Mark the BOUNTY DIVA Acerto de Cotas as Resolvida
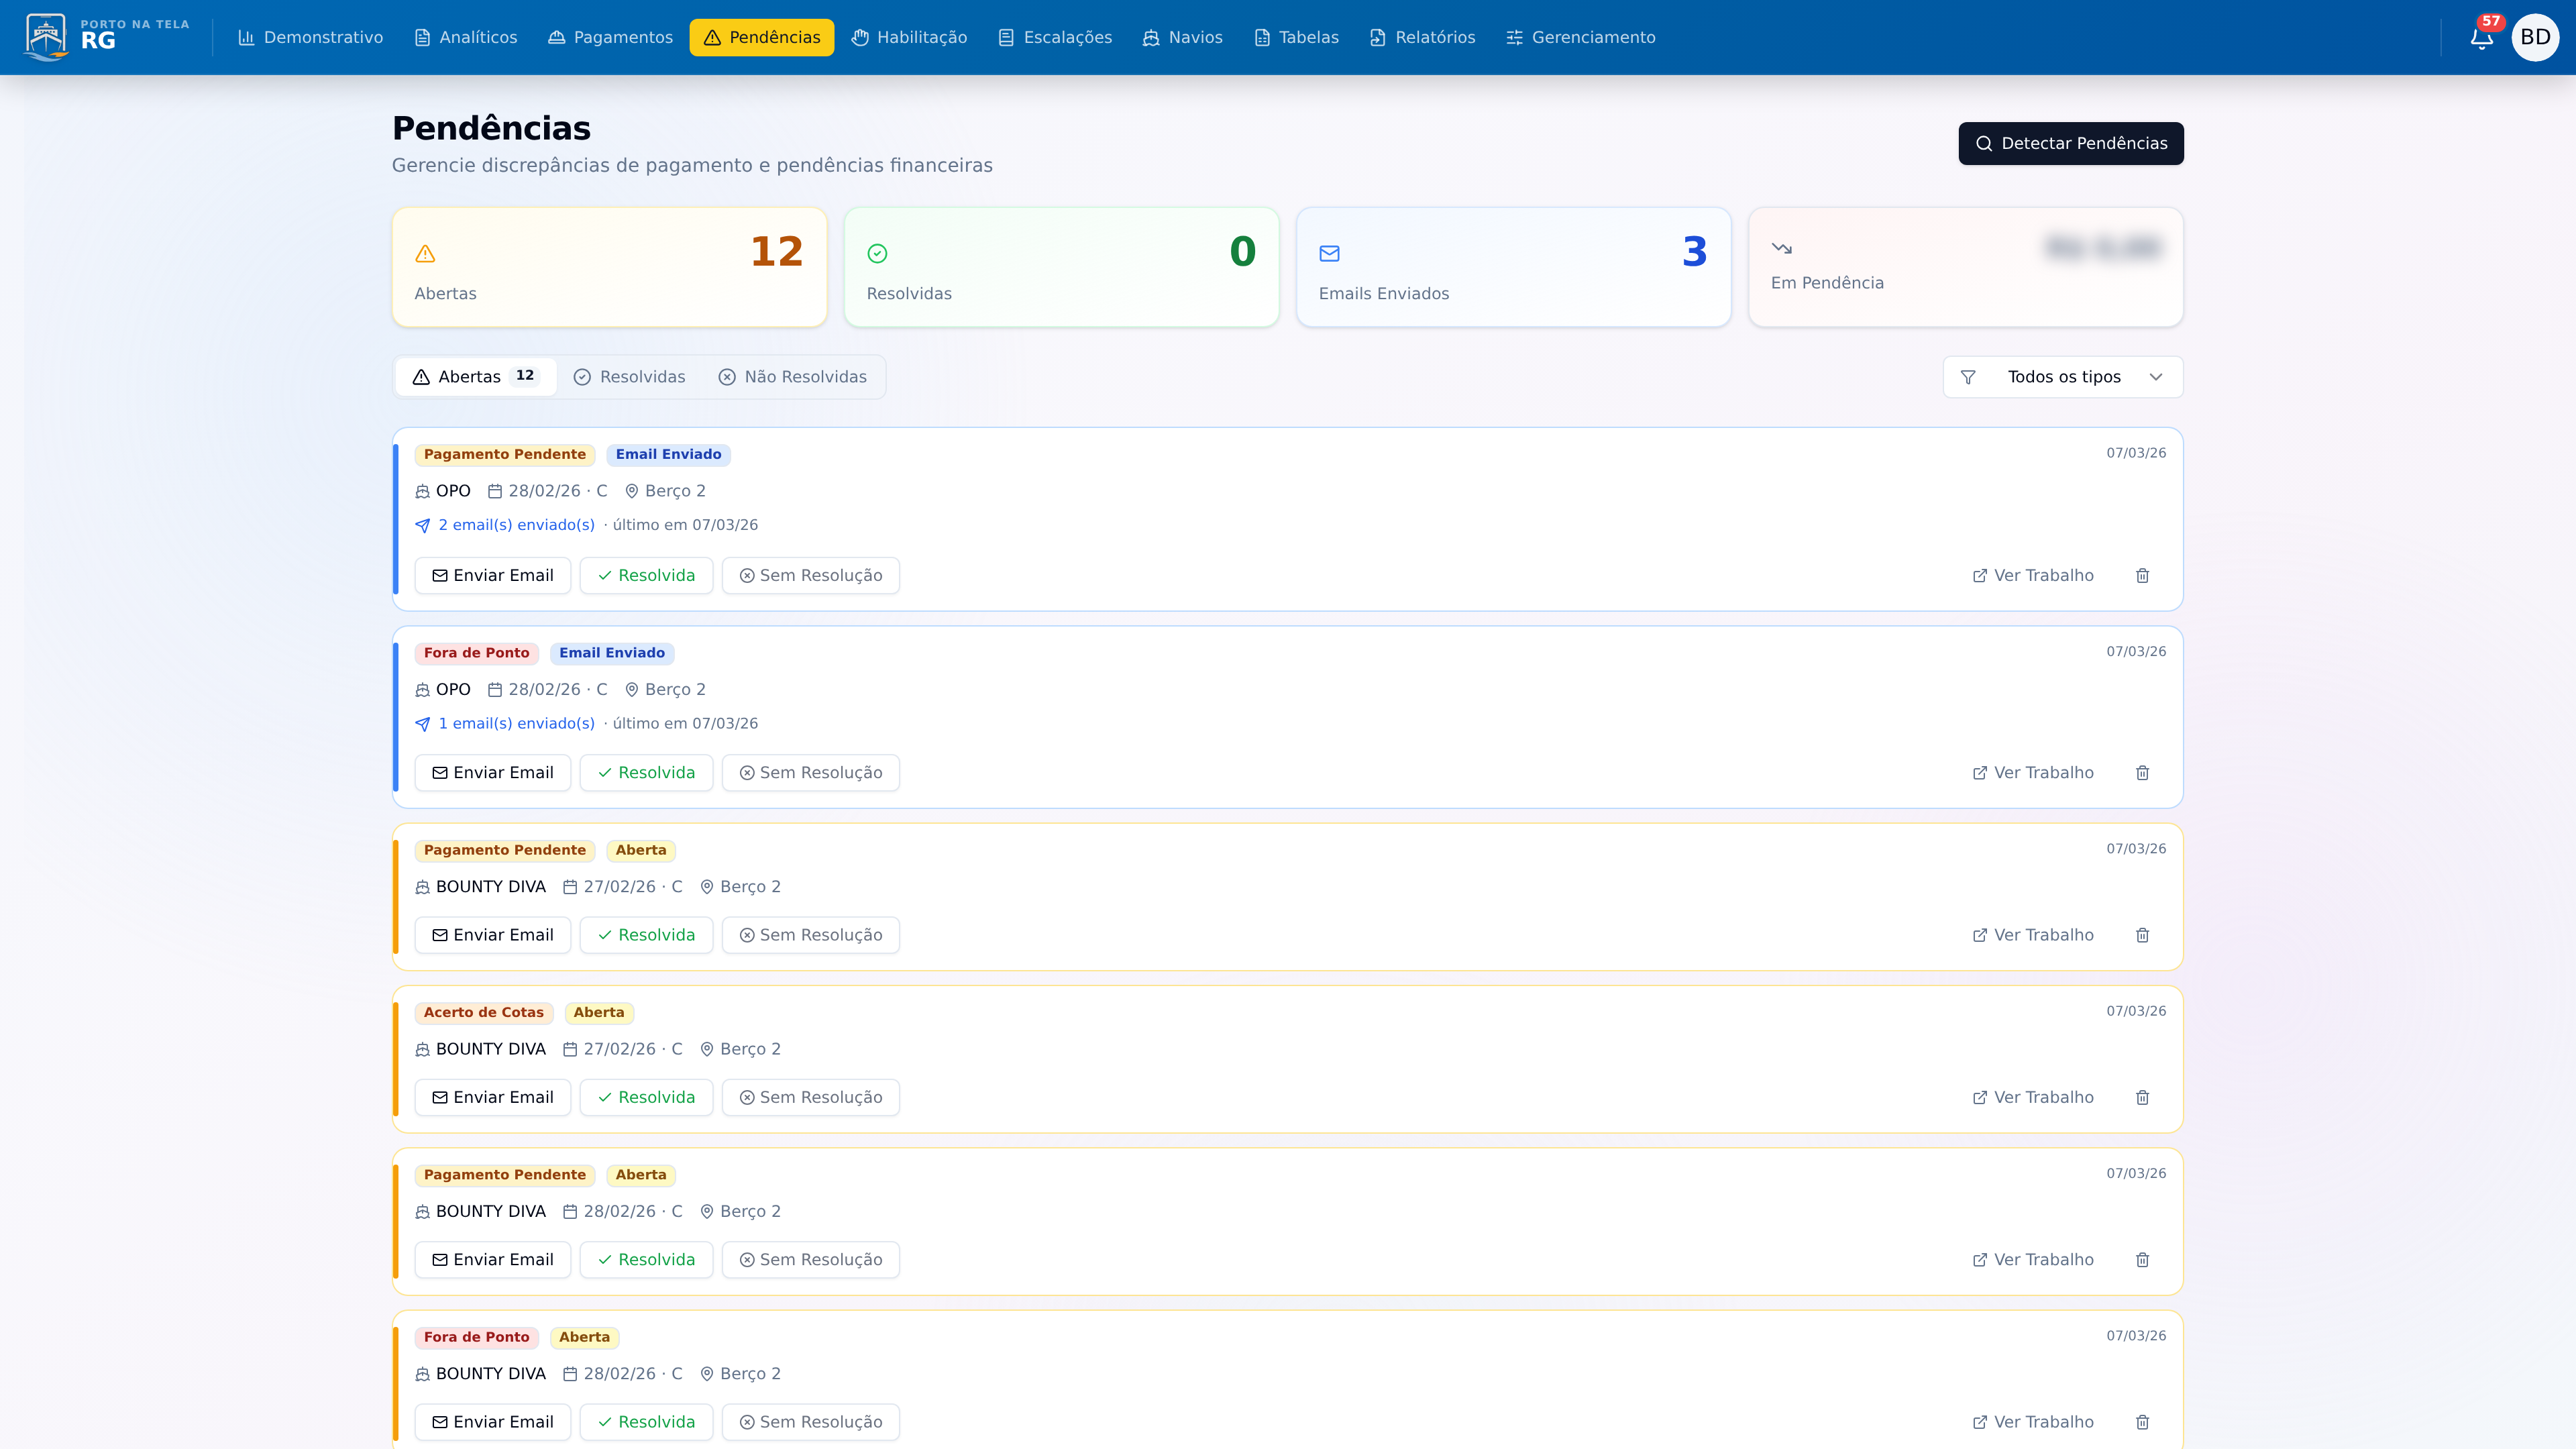2576x1449 pixels. pos(646,1097)
